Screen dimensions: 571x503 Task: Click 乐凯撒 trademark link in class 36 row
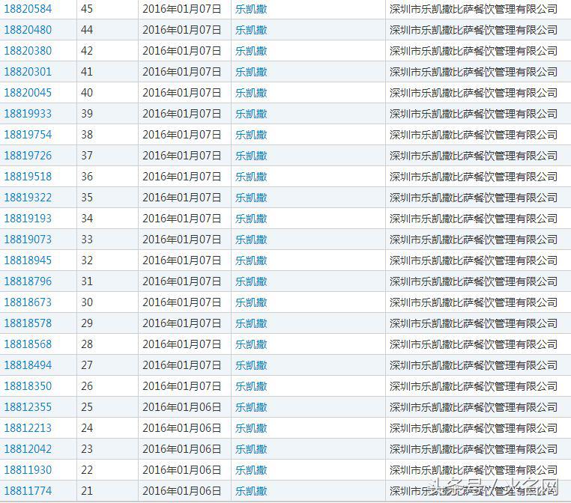tap(251, 177)
